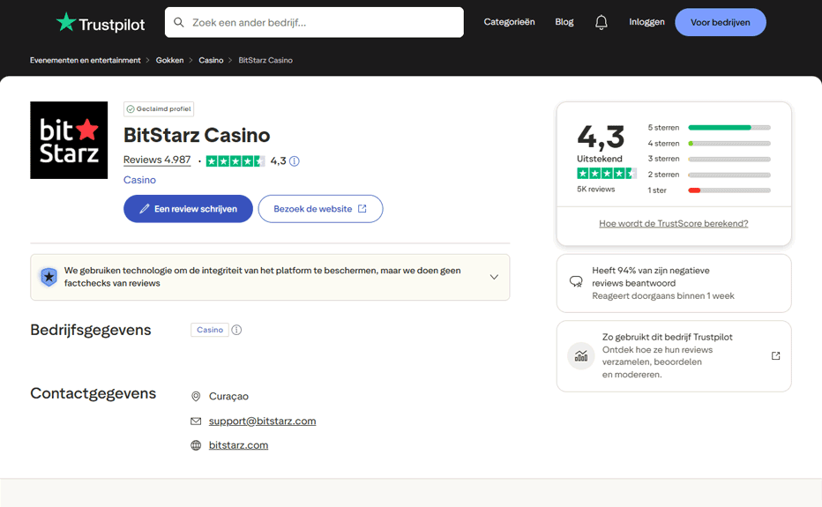Click Zo gebruikt dit bedrijf Trustpilot card

click(x=674, y=356)
